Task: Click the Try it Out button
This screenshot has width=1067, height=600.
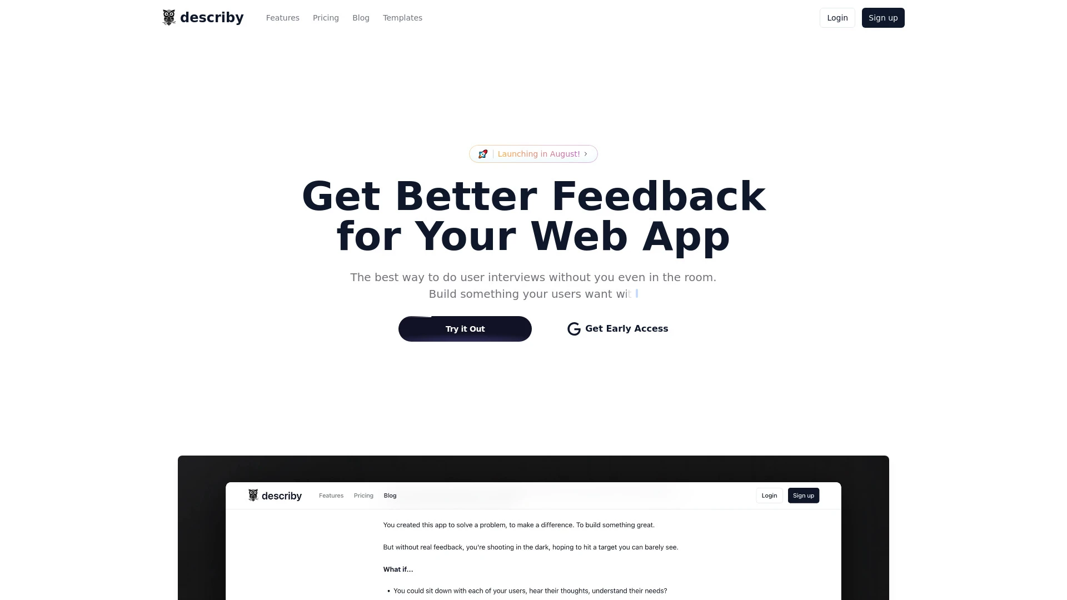Action: click(x=465, y=329)
